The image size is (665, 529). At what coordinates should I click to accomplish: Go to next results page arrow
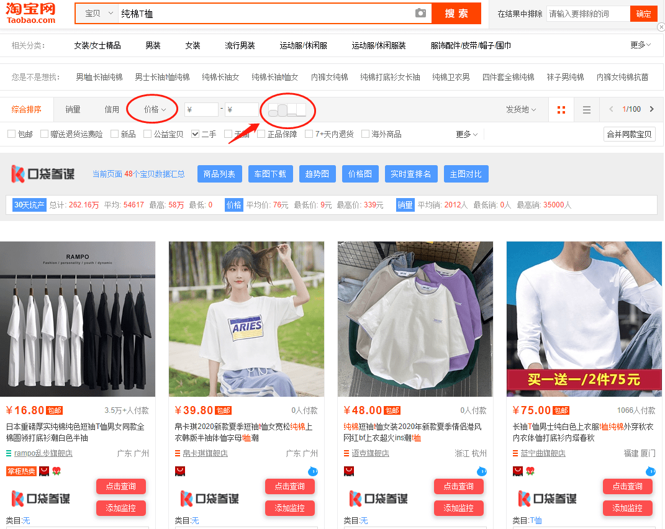pos(652,109)
